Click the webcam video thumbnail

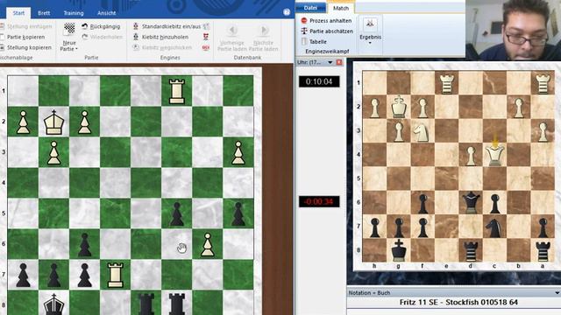tap(513, 30)
